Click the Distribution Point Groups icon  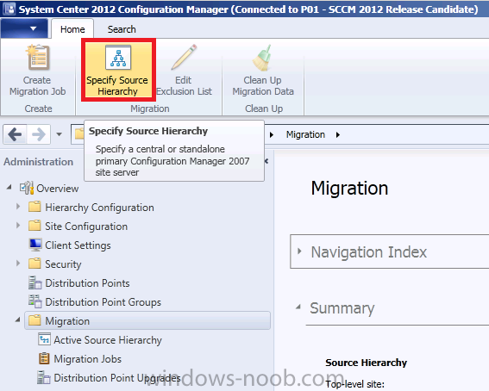pyautogui.click(x=34, y=301)
